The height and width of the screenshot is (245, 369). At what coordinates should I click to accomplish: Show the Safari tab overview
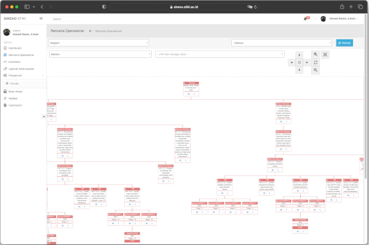360,7
